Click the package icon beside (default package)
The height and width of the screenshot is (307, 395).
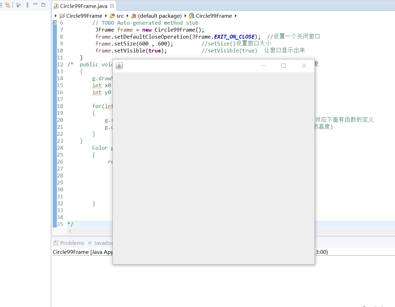tap(135, 16)
